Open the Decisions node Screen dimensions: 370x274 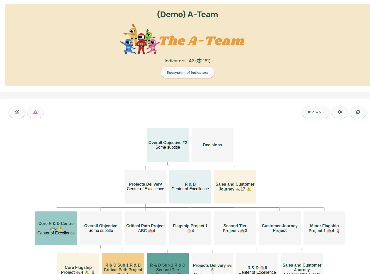pyautogui.click(x=212, y=145)
